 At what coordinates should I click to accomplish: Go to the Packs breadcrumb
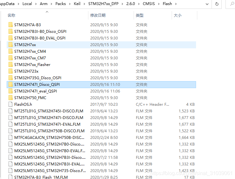60,4
